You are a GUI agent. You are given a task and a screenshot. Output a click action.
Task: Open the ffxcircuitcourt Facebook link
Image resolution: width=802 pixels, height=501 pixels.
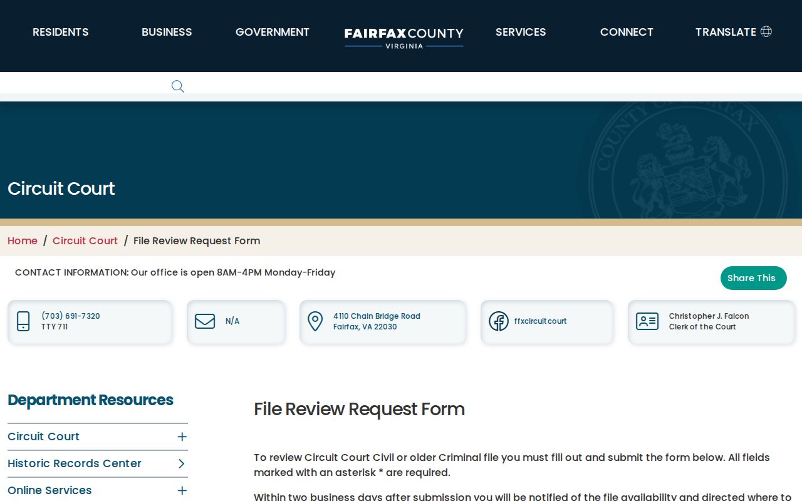(x=540, y=321)
